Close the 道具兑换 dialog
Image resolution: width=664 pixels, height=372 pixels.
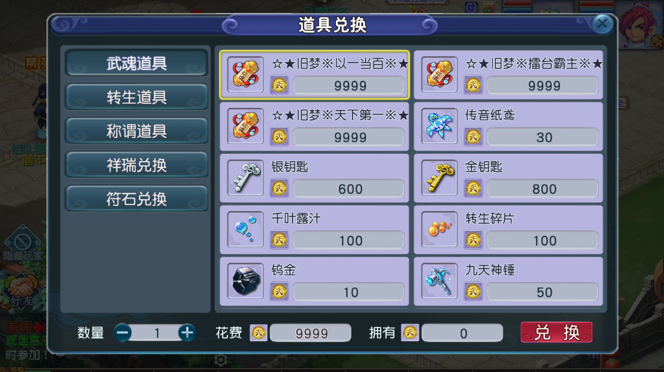[602, 24]
